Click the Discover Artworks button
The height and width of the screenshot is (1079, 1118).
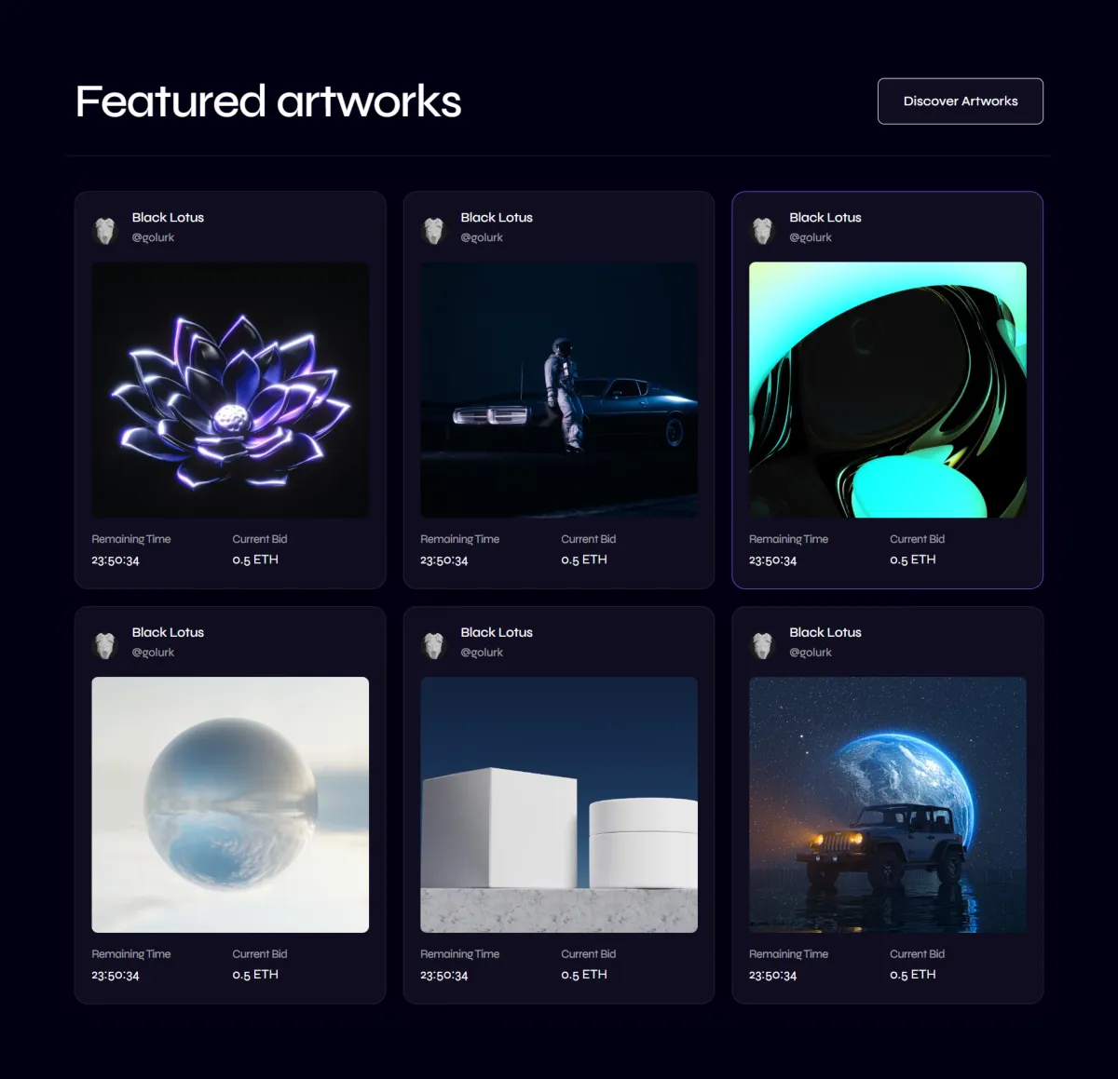(x=961, y=101)
